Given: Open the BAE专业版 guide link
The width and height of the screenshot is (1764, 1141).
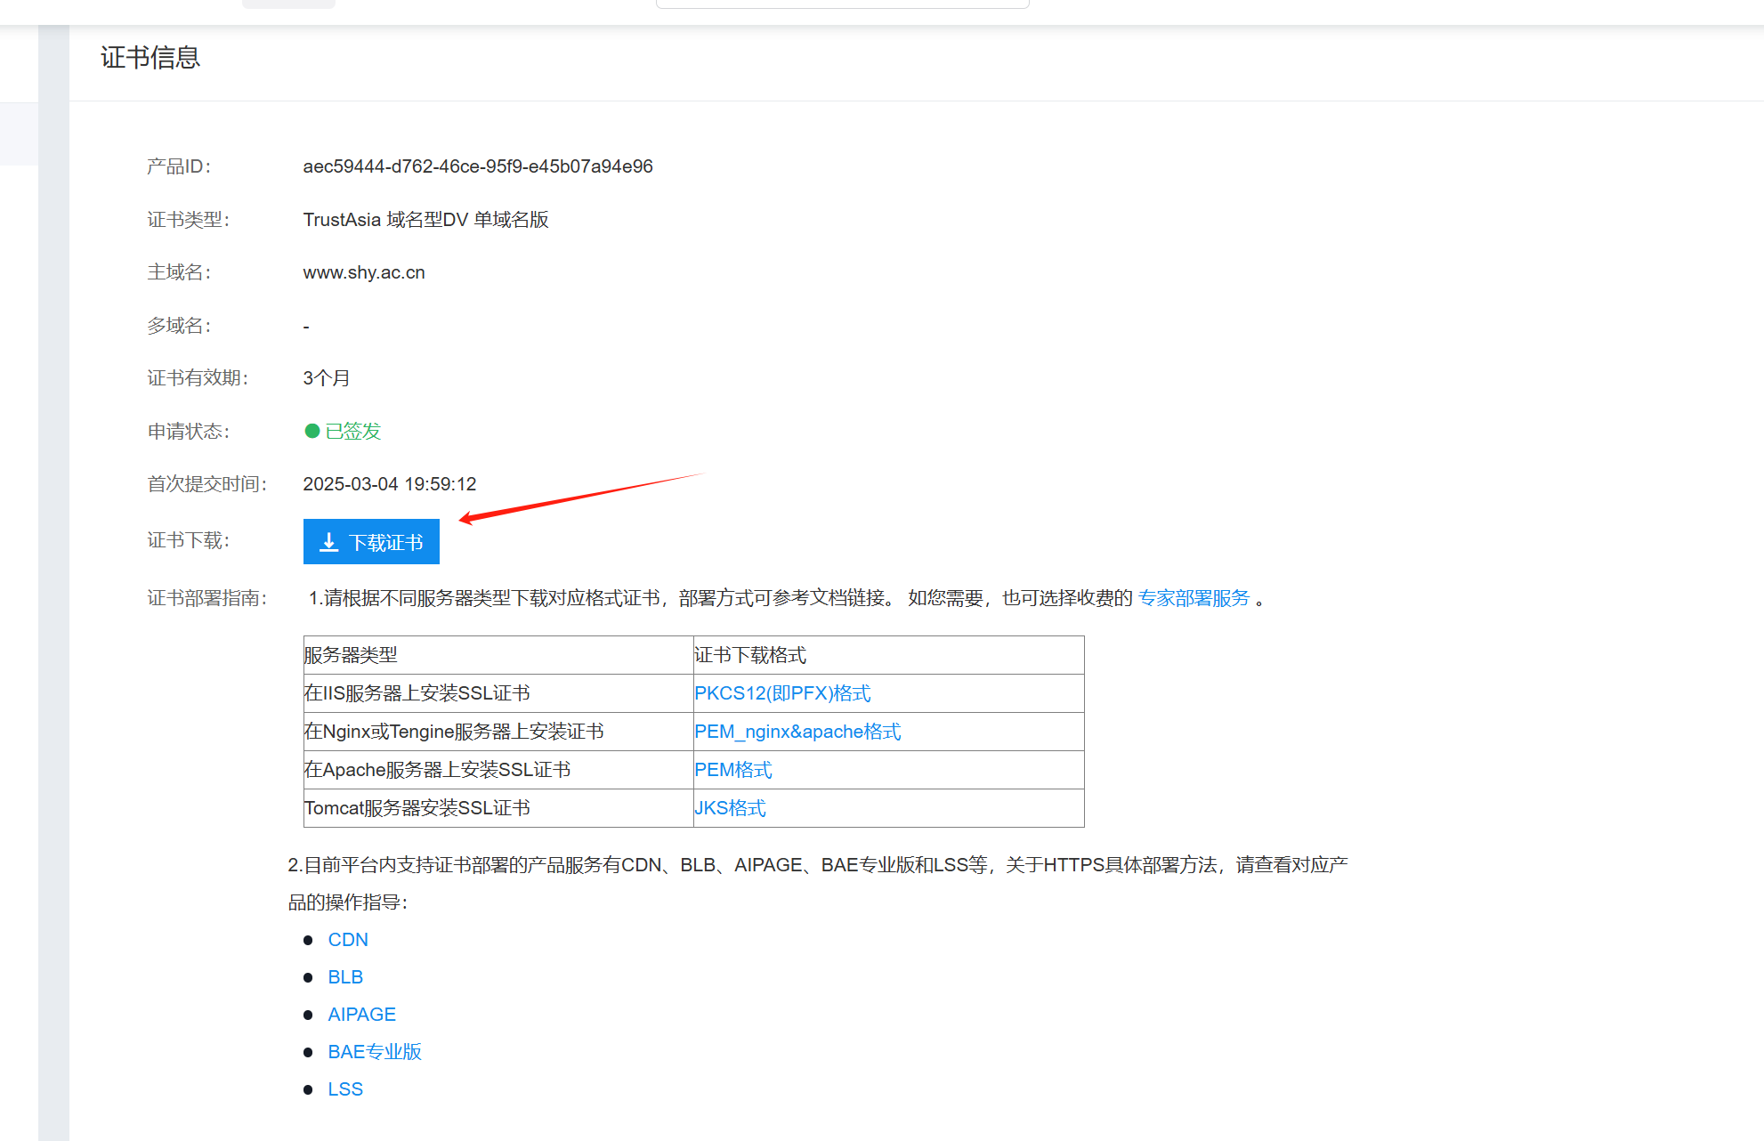Looking at the screenshot, I should (x=374, y=1052).
